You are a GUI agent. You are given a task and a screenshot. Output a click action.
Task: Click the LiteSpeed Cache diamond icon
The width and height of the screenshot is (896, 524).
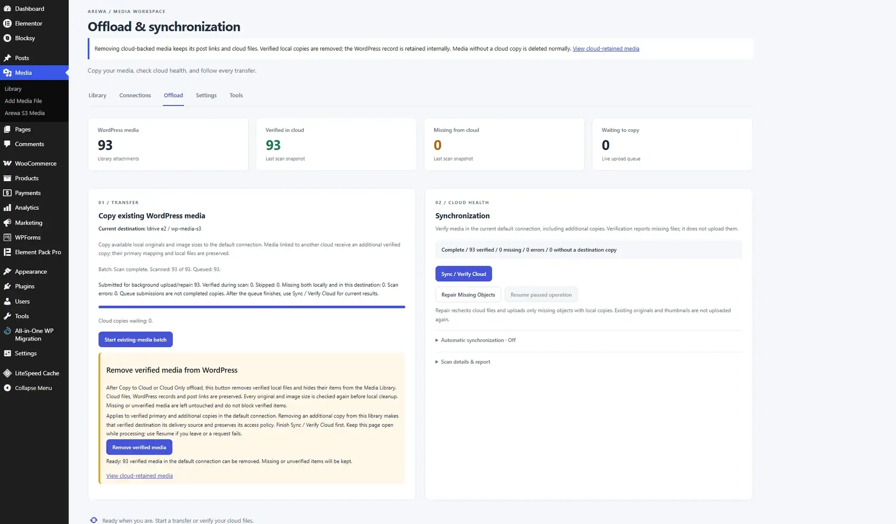7,373
